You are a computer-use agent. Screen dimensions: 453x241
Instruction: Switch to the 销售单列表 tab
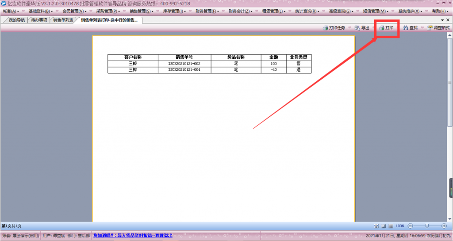click(x=63, y=20)
